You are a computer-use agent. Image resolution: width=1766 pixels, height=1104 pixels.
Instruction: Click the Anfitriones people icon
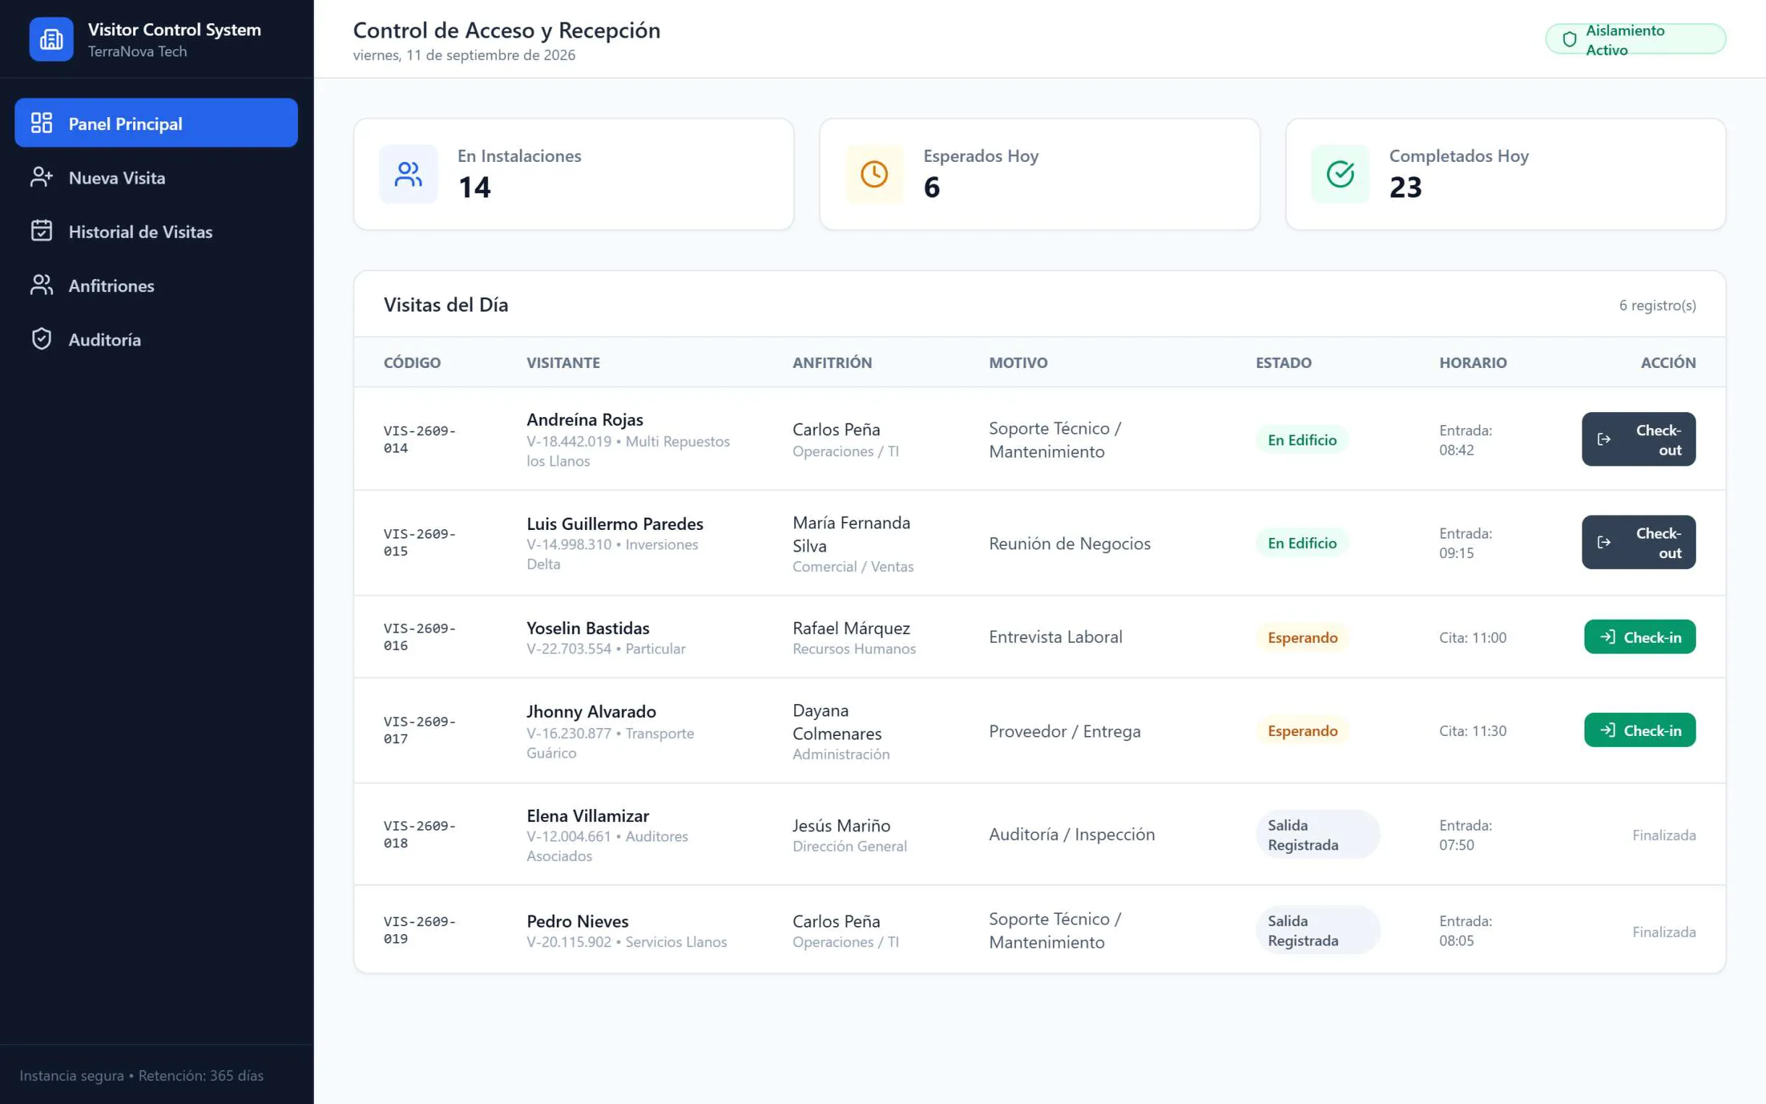click(42, 285)
